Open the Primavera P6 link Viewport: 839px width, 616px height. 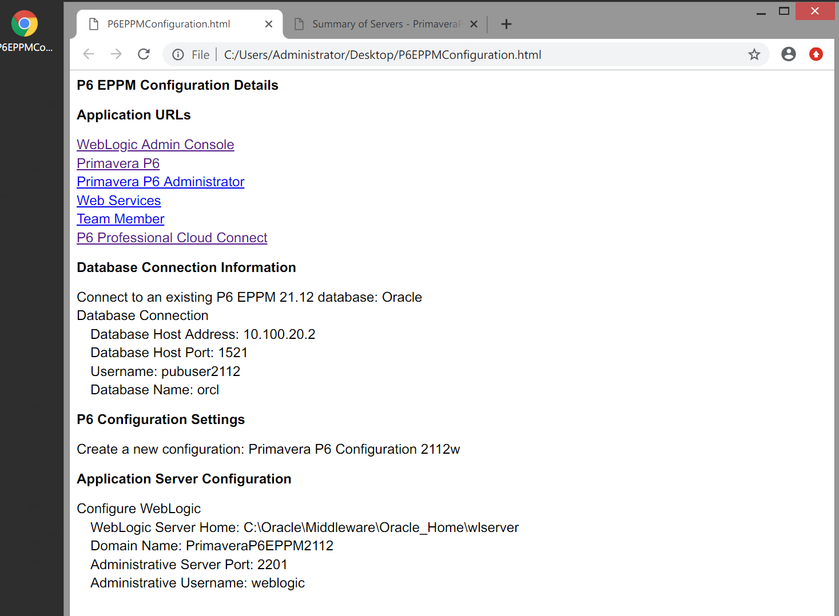click(x=118, y=163)
